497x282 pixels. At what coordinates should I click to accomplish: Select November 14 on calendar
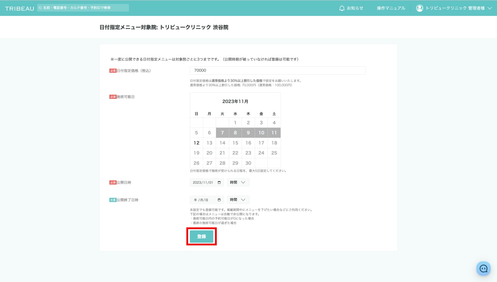[x=222, y=143]
